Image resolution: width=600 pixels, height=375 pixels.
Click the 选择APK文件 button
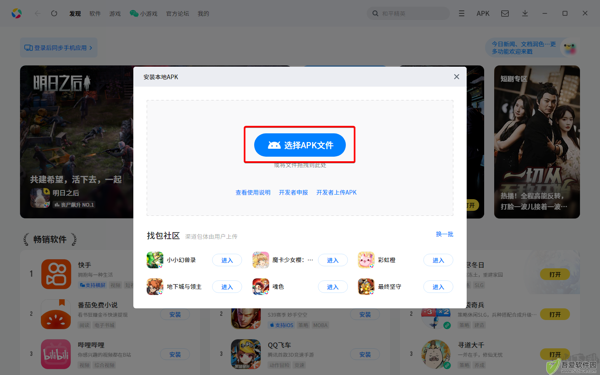pos(300,145)
